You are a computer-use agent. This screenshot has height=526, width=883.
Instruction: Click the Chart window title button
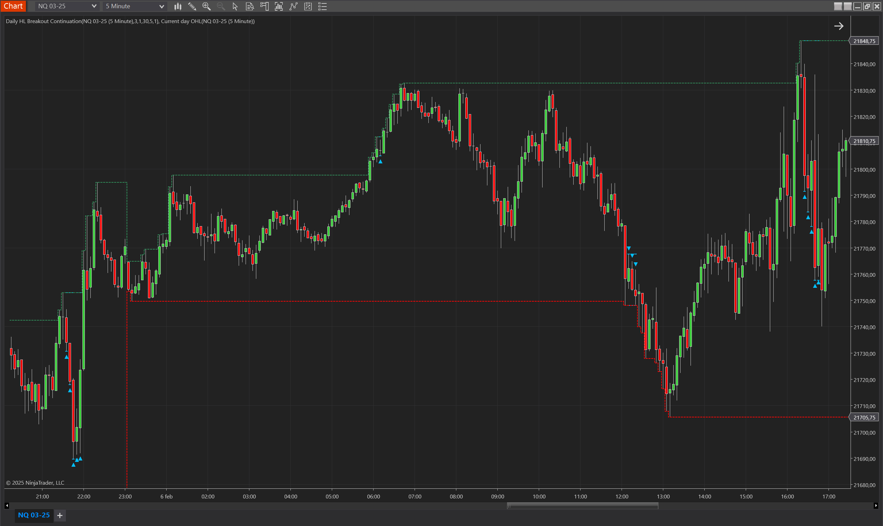(13, 6)
